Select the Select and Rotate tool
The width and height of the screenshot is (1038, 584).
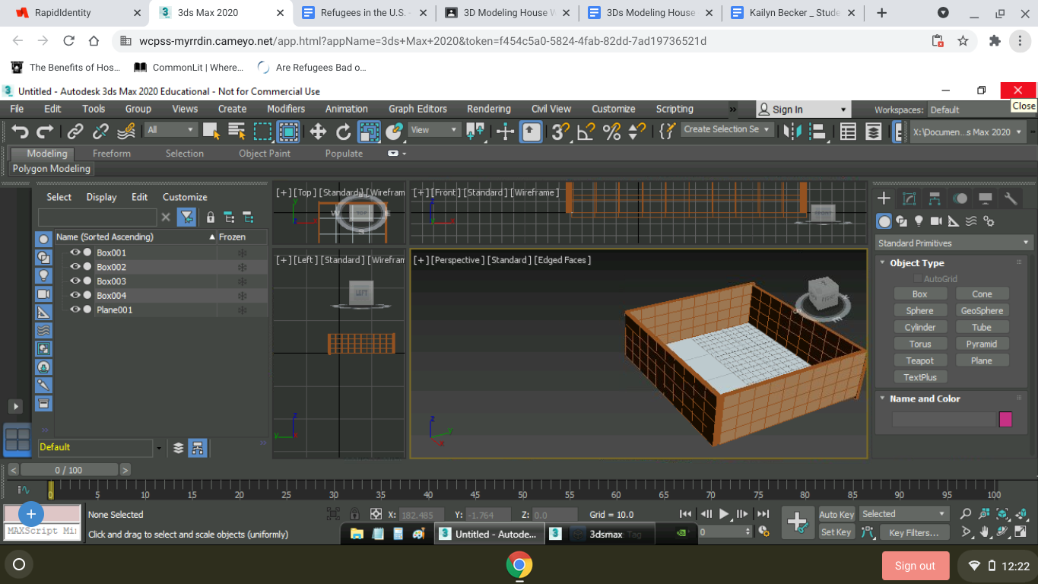coord(342,129)
